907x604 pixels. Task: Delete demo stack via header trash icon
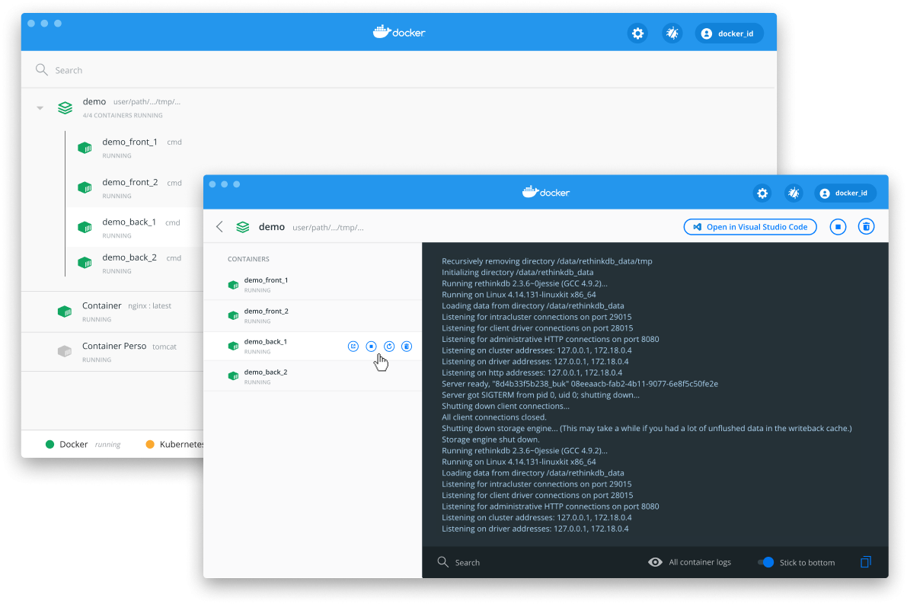(866, 227)
